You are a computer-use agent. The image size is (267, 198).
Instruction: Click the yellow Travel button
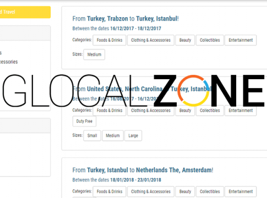click(x=25, y=12)
